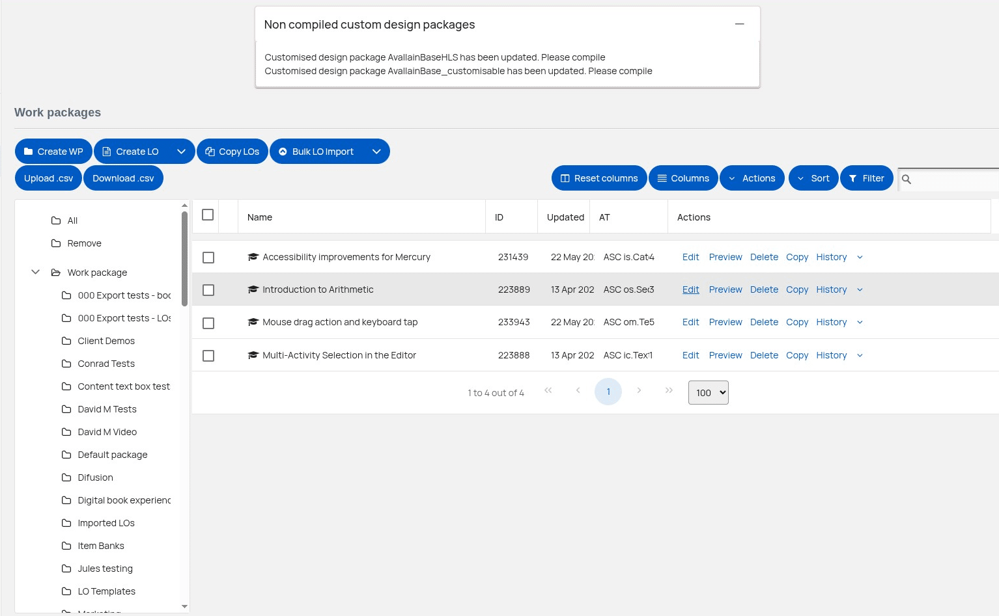This screenshot has width=999, height=616.
Task: Click Edit for Introduction to Arithmetic
Action: pyautogui.click(x=690, y=289)
